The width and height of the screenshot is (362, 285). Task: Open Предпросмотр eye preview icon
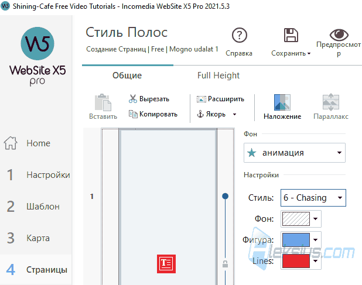click(x=339, y=35)
